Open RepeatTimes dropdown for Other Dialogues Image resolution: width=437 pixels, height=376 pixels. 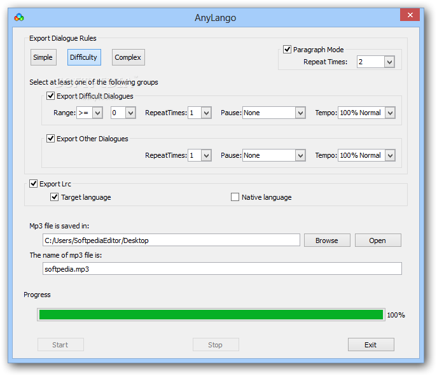click(x=206, y=155)
